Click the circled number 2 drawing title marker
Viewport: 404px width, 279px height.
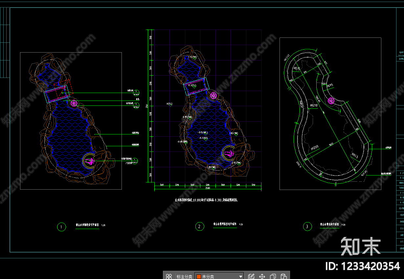(x=199, y=226)
